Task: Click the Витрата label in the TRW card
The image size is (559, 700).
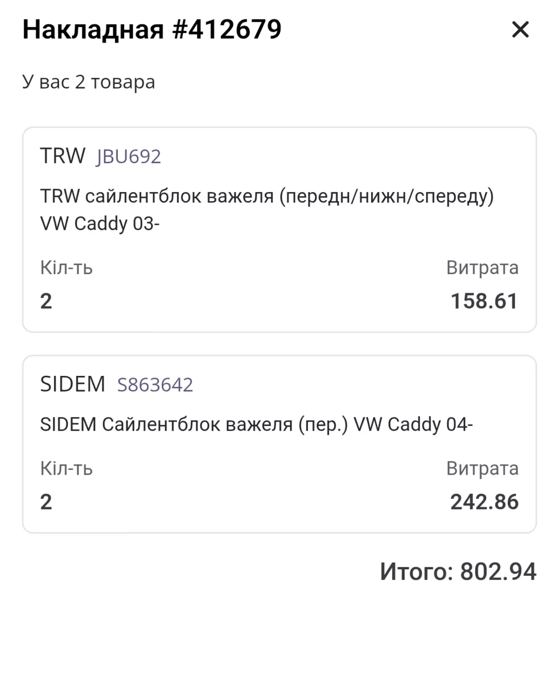Action: [482, 268]
